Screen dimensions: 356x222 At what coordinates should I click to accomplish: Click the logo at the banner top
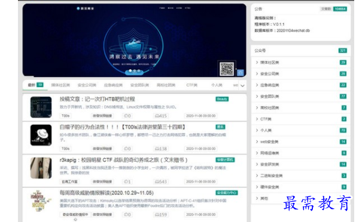[x=86, y=8]
